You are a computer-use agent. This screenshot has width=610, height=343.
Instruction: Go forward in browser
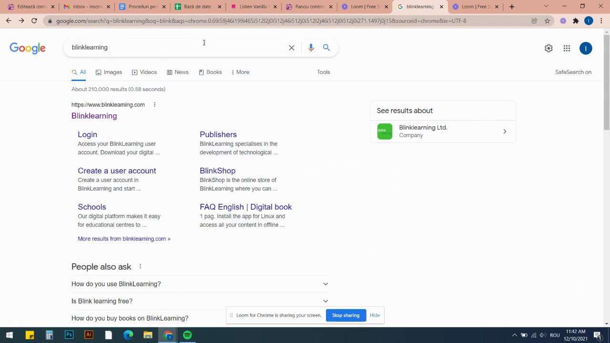[21, 21]
